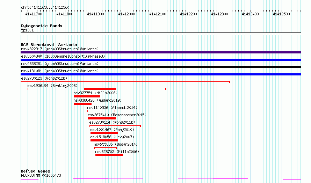The width and height of the screenshot is (311, 183).
Task: Click the DGV Structural Variants heading
Action: [x=49, y=45]
